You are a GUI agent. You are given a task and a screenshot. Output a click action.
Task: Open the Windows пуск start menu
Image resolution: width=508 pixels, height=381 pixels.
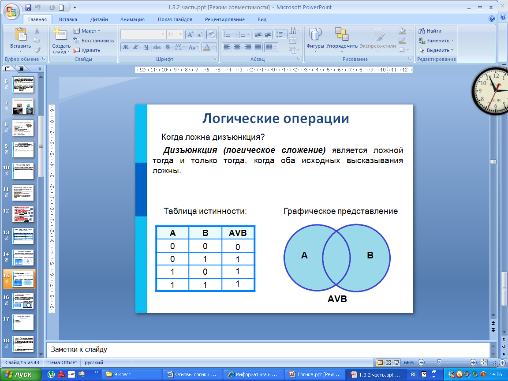click(21, 374)
